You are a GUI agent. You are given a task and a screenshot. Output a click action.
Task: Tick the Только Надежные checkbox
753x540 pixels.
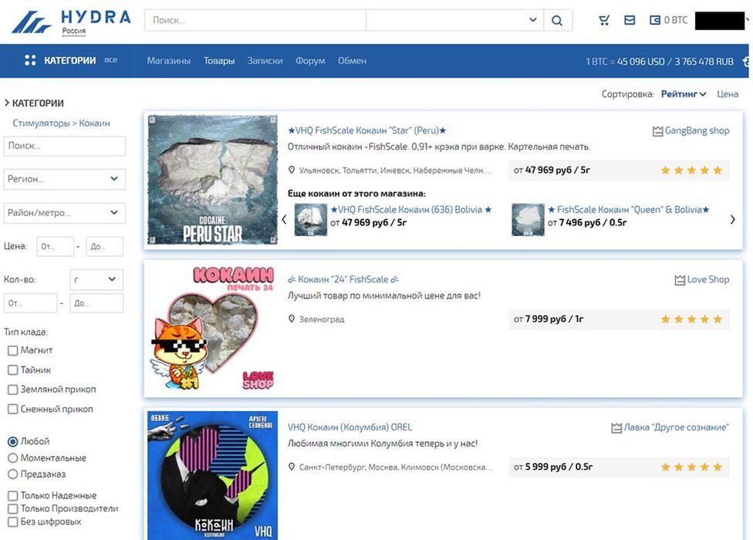[13, 495]
